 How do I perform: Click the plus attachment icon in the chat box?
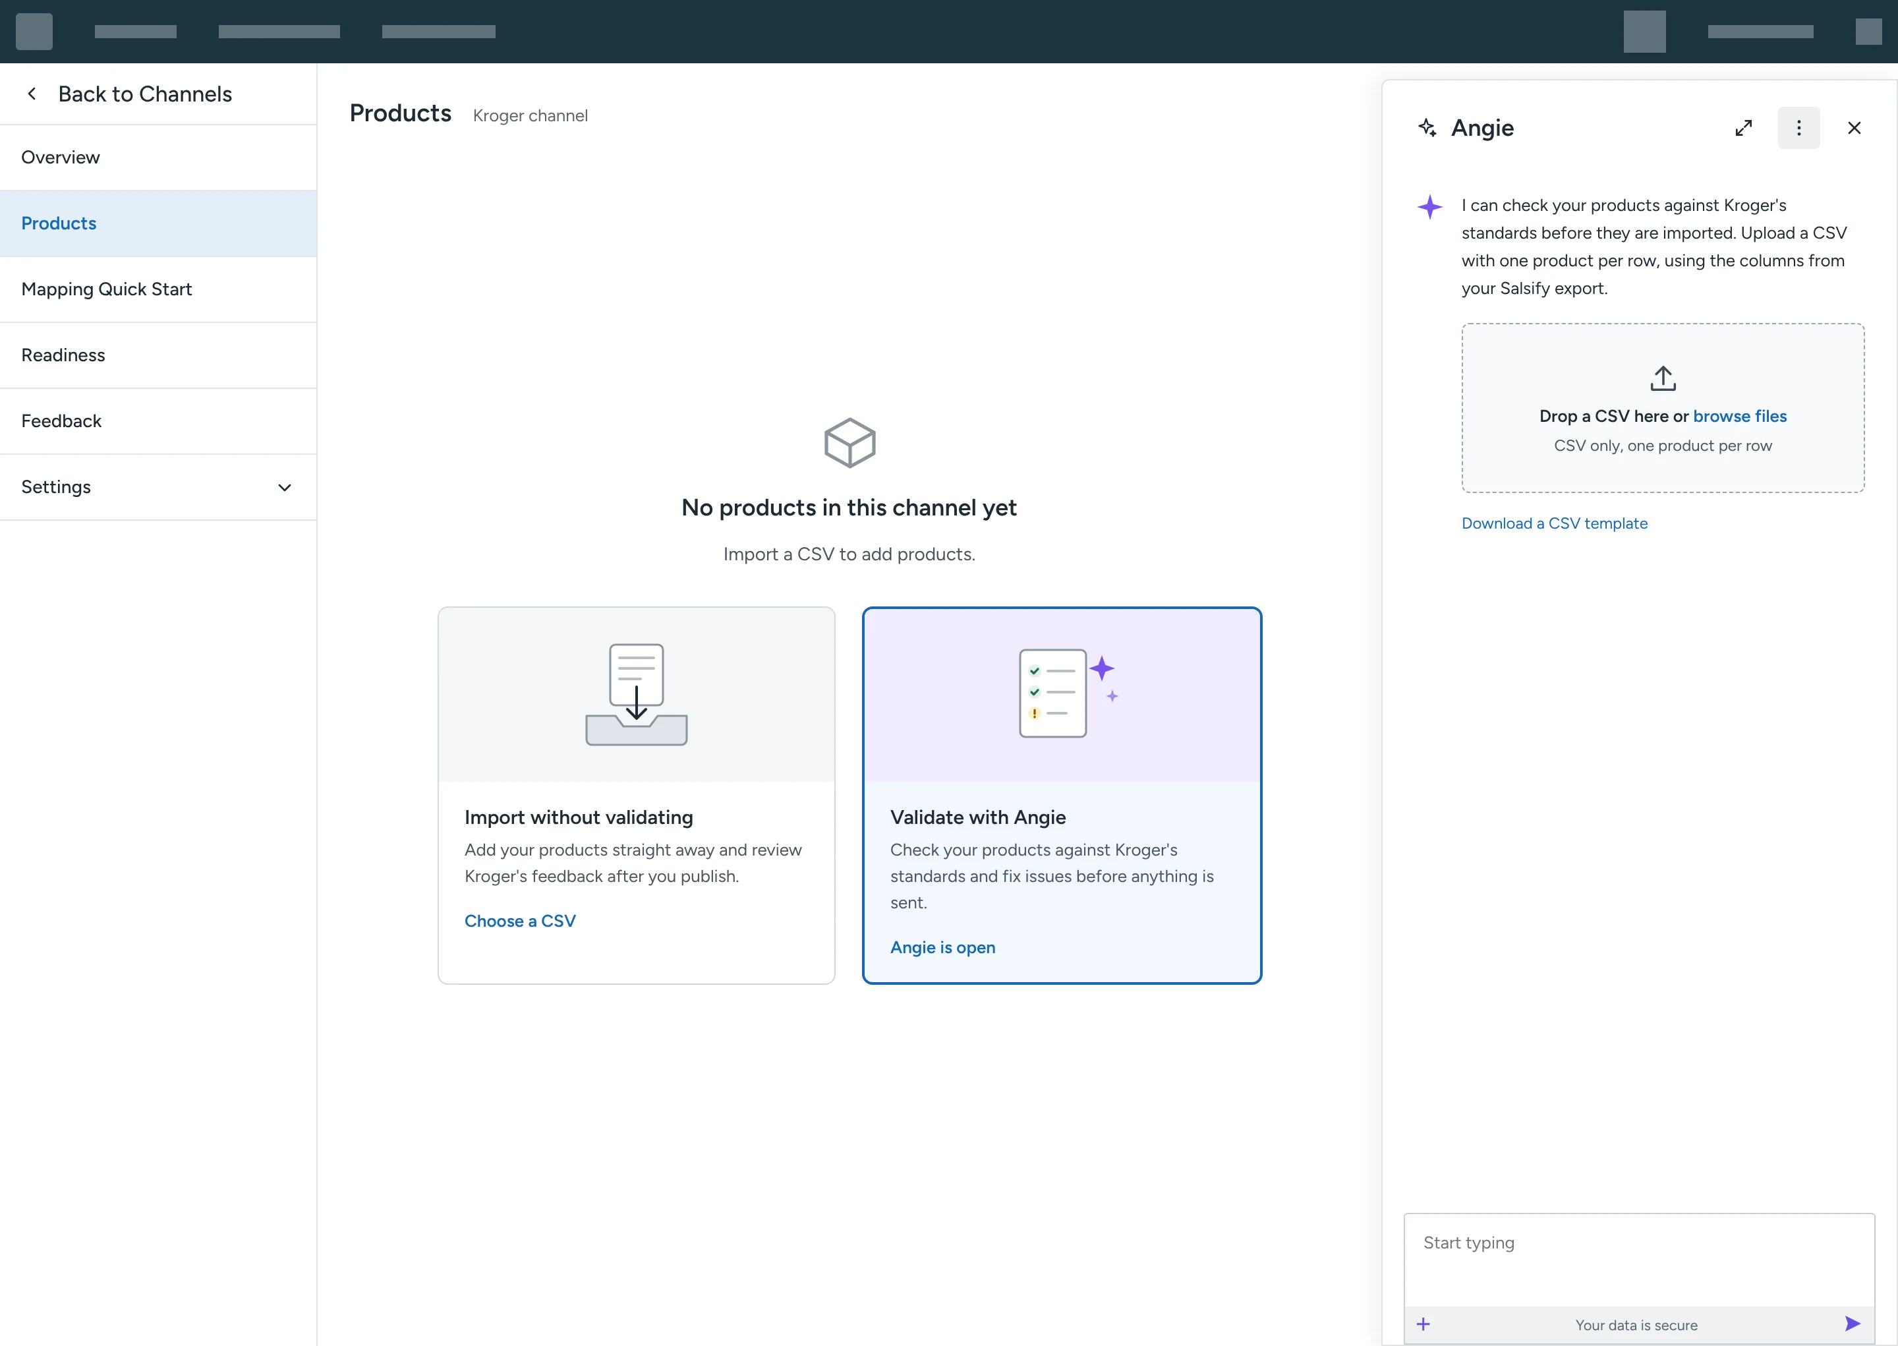[x=1423, y=1324]
